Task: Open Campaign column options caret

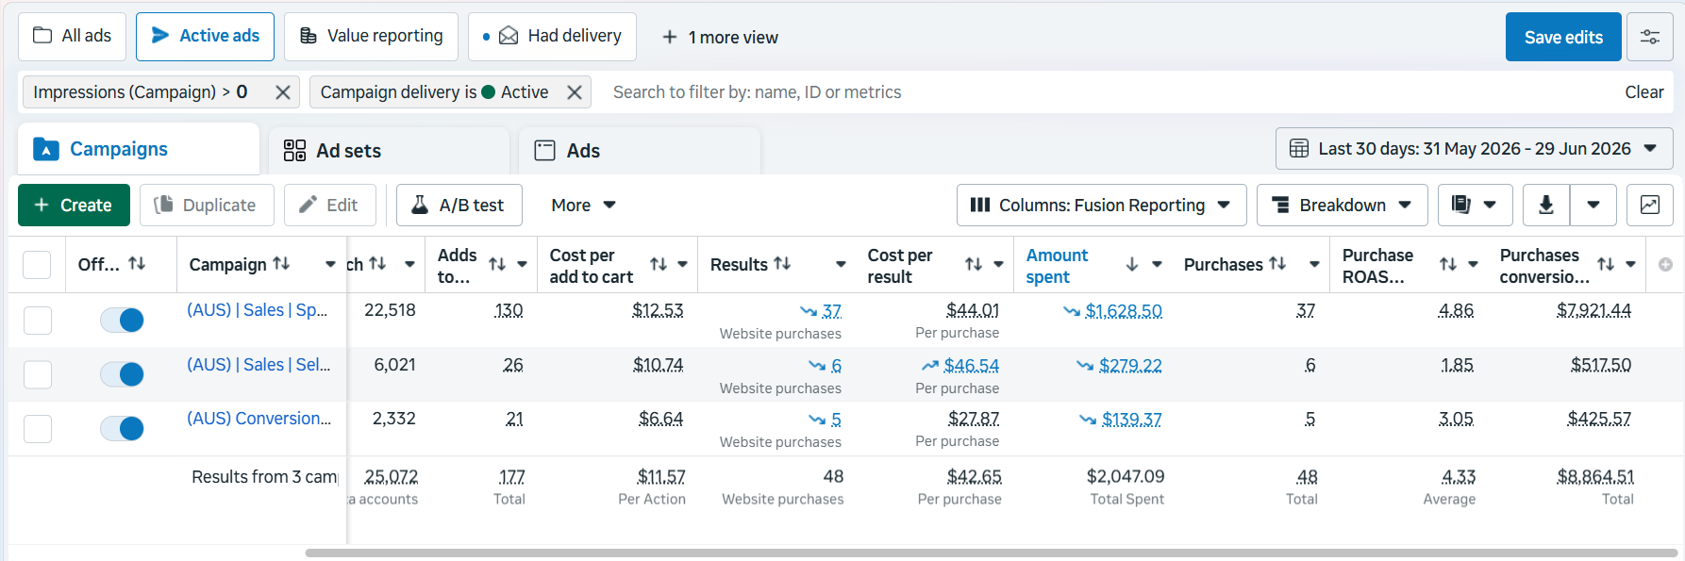Action: point(330,265)
